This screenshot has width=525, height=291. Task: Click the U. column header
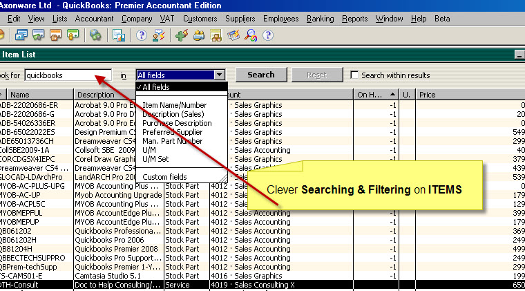[x=406, y=95]
